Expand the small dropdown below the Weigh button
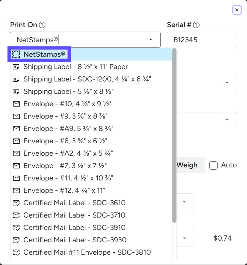 tap(184, 202)
